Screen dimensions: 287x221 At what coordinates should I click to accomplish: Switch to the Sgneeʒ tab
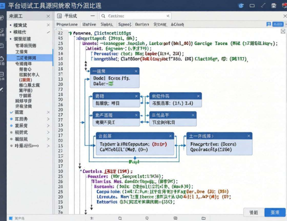[x=125, y=24]
